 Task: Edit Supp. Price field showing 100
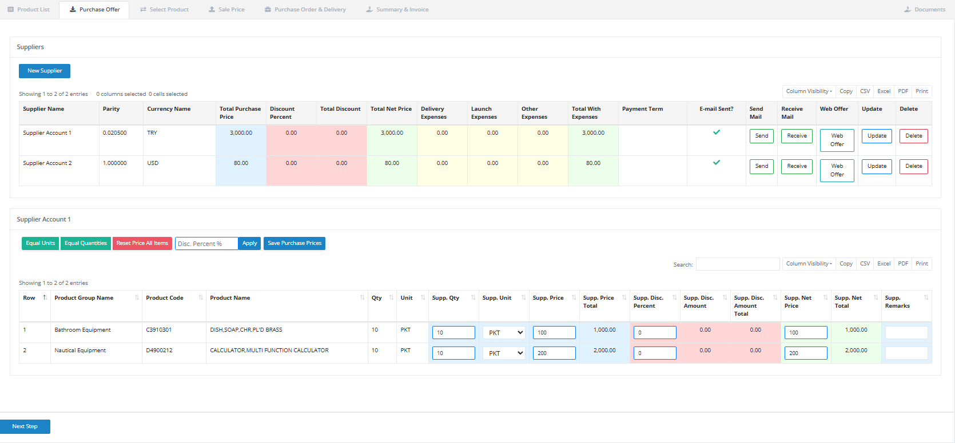click(554, 333)
